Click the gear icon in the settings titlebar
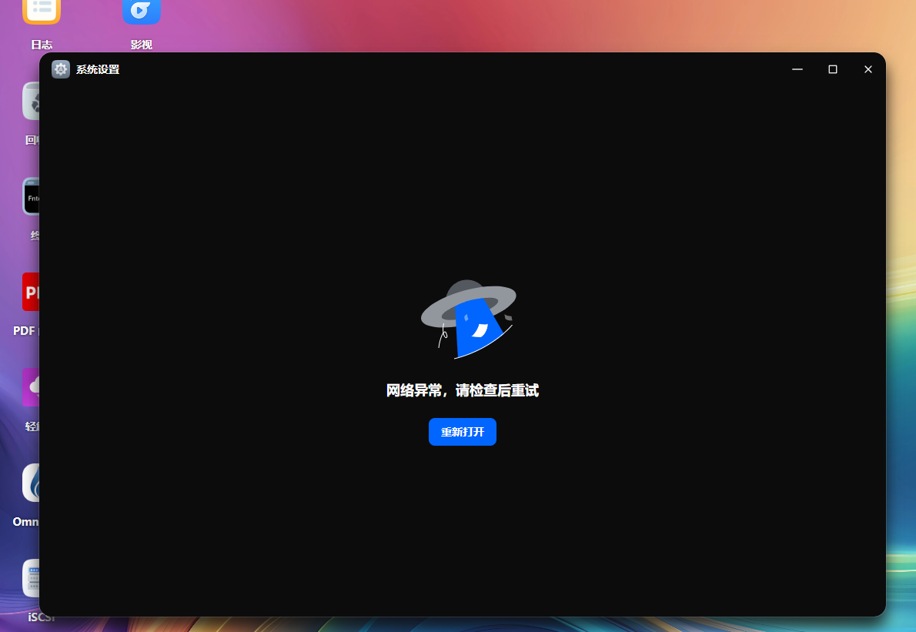This screenshot has height=632, width=916. click(x=61, y=69)
